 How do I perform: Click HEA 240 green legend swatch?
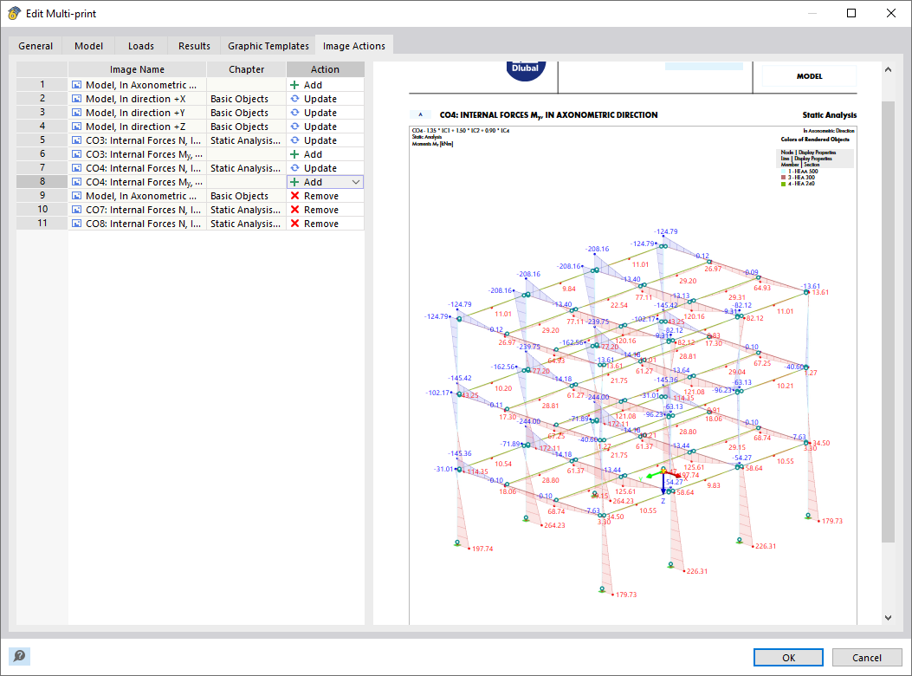point(784,184)
